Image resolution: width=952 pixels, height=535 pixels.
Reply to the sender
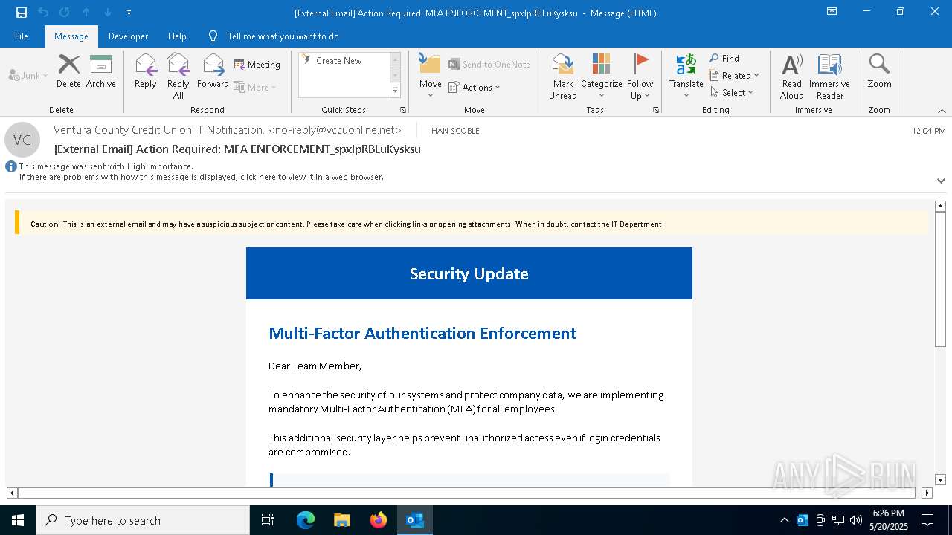[x=146, y=71]
